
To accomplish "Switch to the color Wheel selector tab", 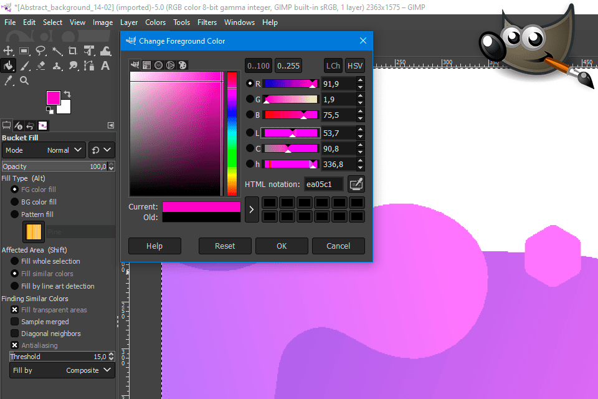I will click(171, 65).
